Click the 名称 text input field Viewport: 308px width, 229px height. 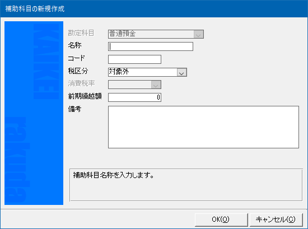(151, 46)
